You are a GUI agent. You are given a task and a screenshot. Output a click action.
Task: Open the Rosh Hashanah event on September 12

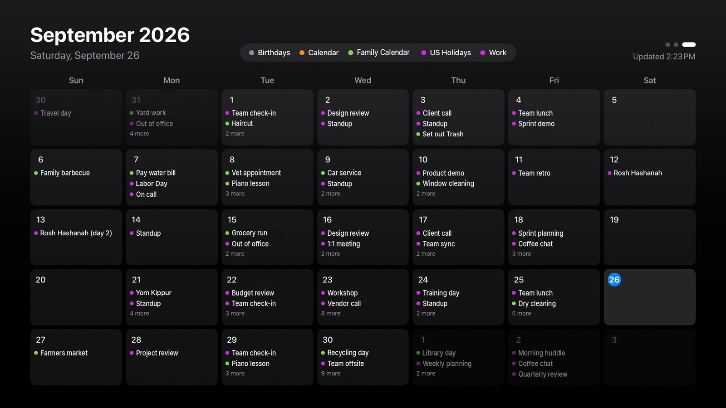click(x=635, y=173)
